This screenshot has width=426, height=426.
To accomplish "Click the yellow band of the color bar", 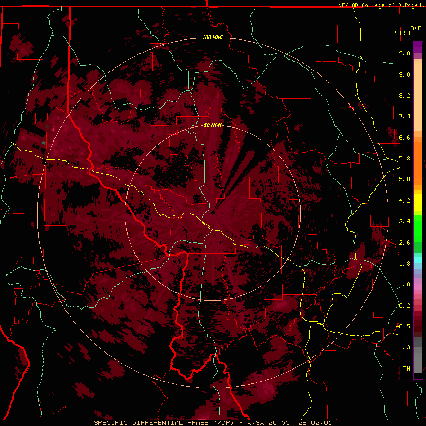I will coord(418,203).
